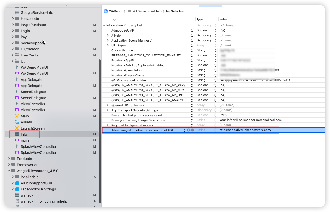Screen dimensions: 330x212
Task: Click the SceneDelegate implementation m icon
Action: (x=17, y=98)
